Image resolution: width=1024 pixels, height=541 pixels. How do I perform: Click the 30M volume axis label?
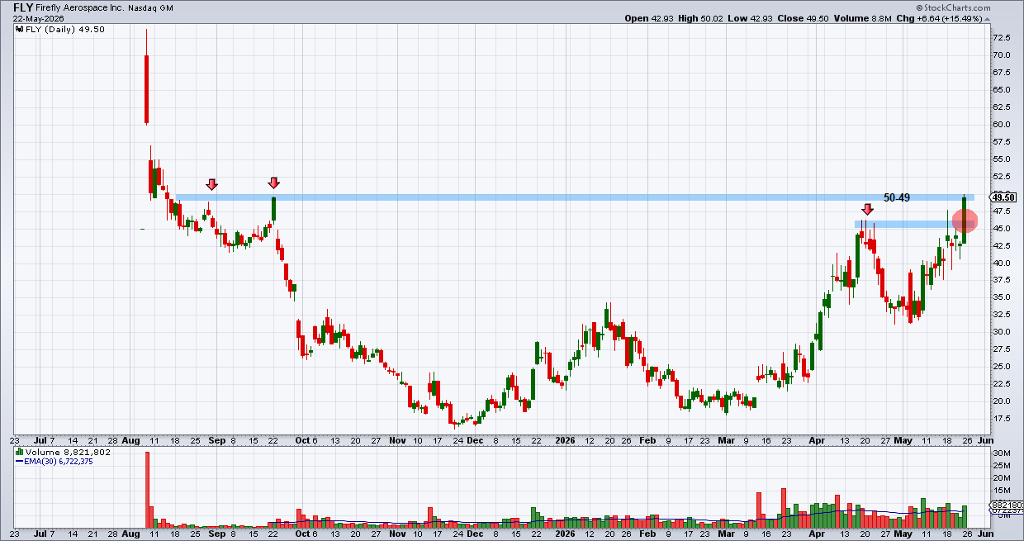click(x=1000, y=453)
